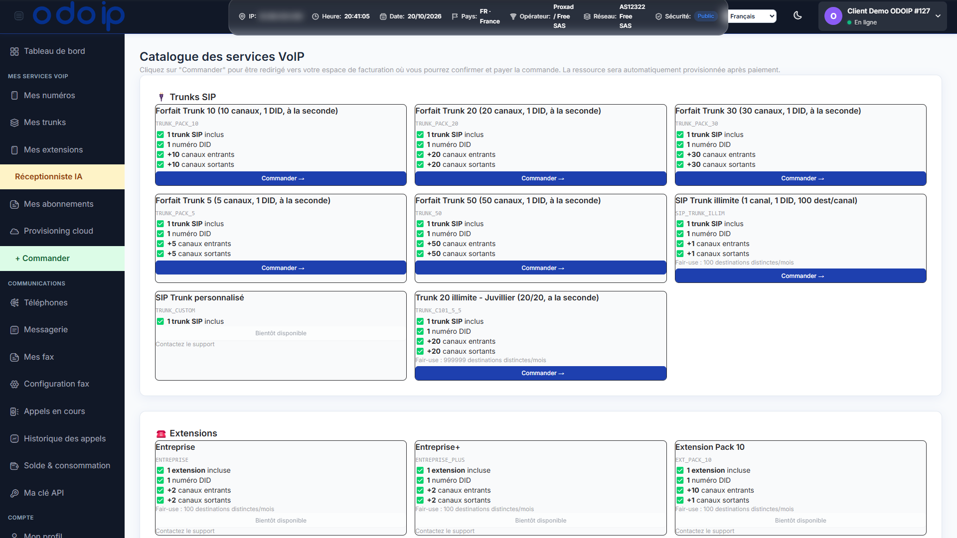The height and width of the screenshot is (538, 957).
Task: Click the 'Entreprise+' card title
Action: (438, 447)
